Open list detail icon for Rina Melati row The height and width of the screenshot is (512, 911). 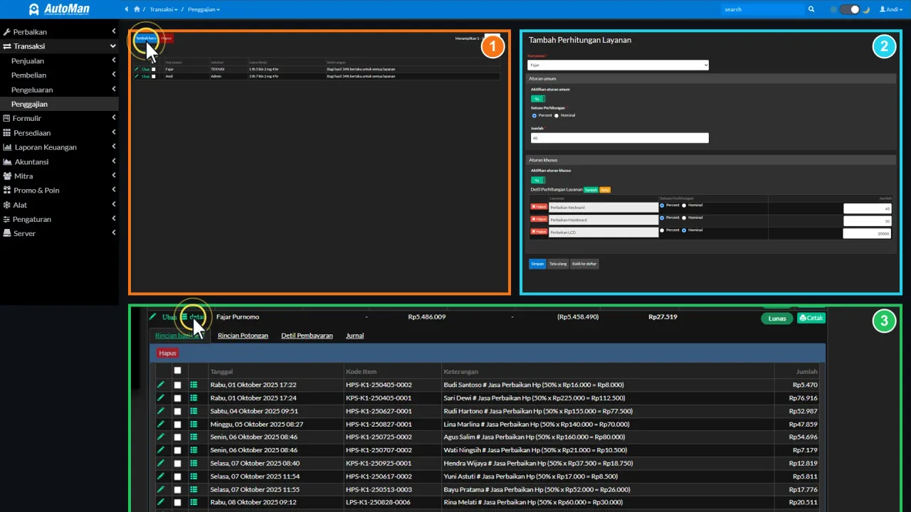(194, 502)
